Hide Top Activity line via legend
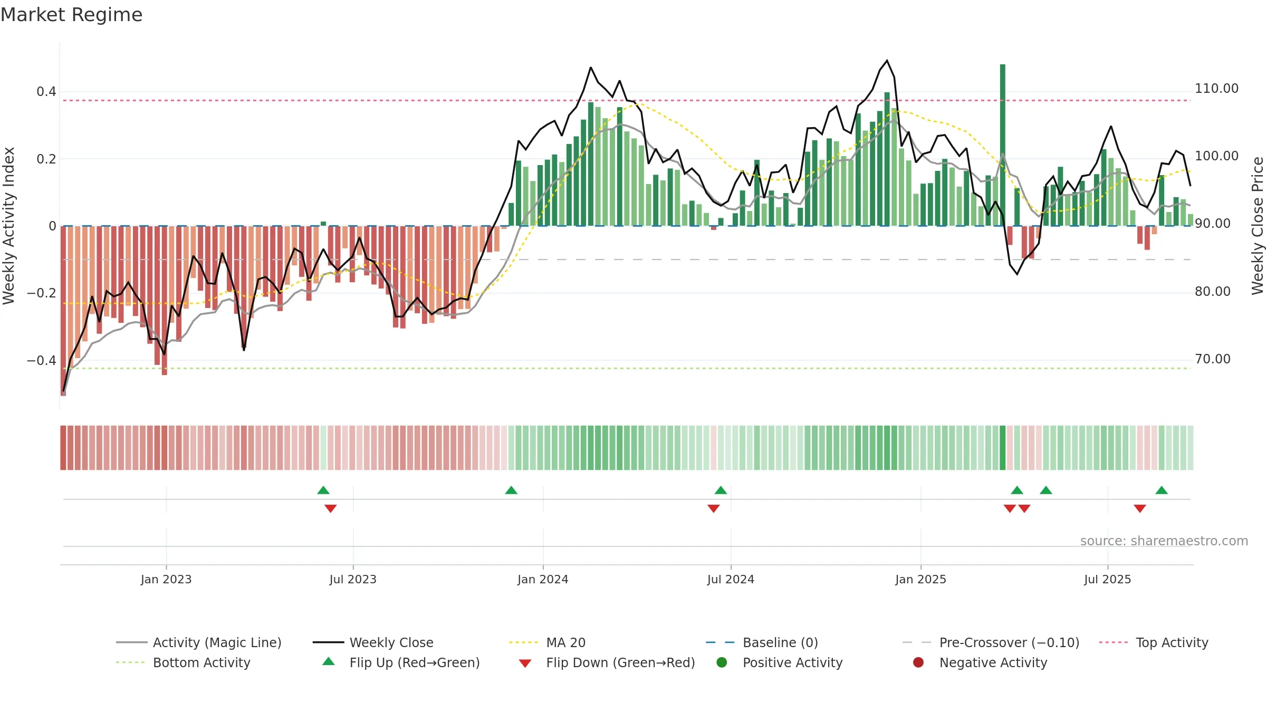The image size is (1266, 712). pos(1154,642)
